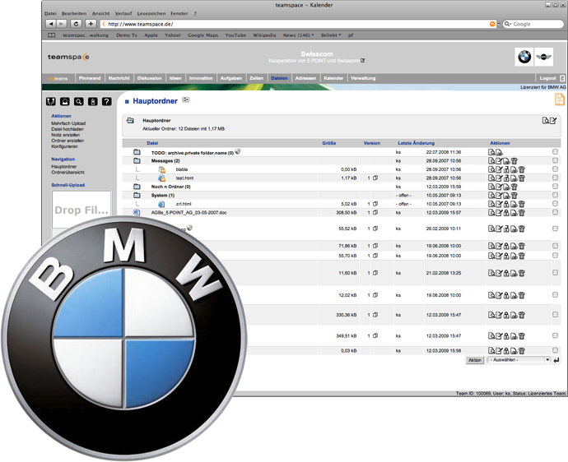This screenshot has width=568, height=462.
Task: Click the return arrow icon next to Auswählen
Action: click(x=556, y=360)
